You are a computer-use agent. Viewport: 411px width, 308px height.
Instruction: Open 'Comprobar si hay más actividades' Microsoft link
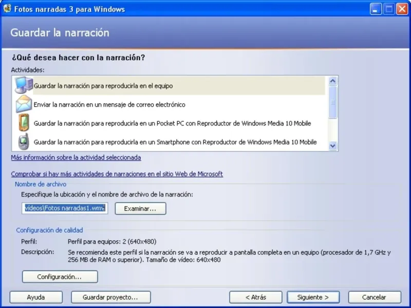click(x=117, y=174)
